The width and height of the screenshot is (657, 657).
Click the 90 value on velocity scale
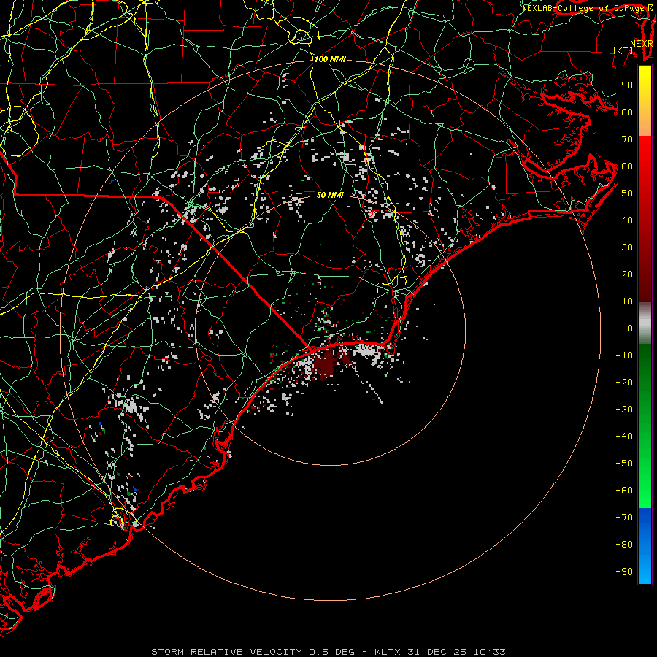[x=627, y=85]
